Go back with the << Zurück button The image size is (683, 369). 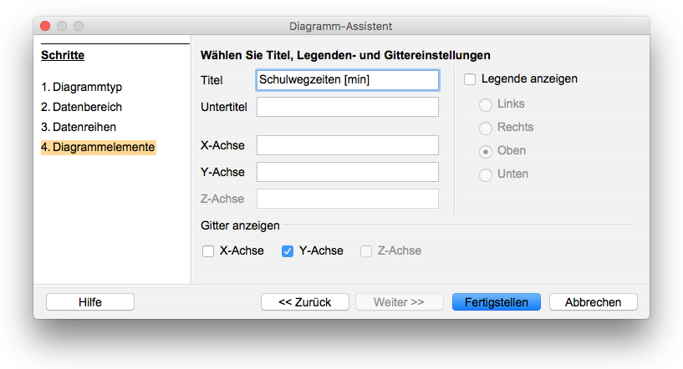pos(305,302)
